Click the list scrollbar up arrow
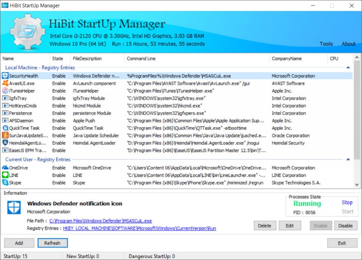The width and height of the screenshot is (362, 260). point(357,57)
